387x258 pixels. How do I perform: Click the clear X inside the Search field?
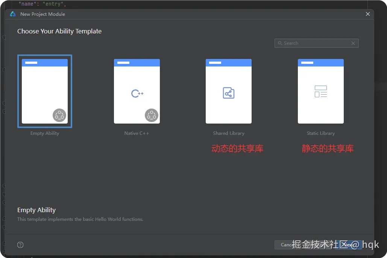tap(353, 43)
